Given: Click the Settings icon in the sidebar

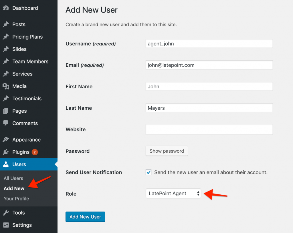Looking at the screenshot, I should 6,225.
